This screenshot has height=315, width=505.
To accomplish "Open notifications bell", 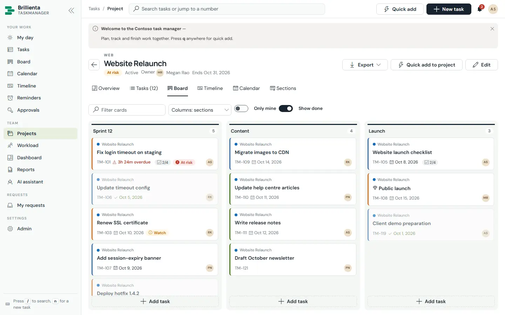I will 480,9.
